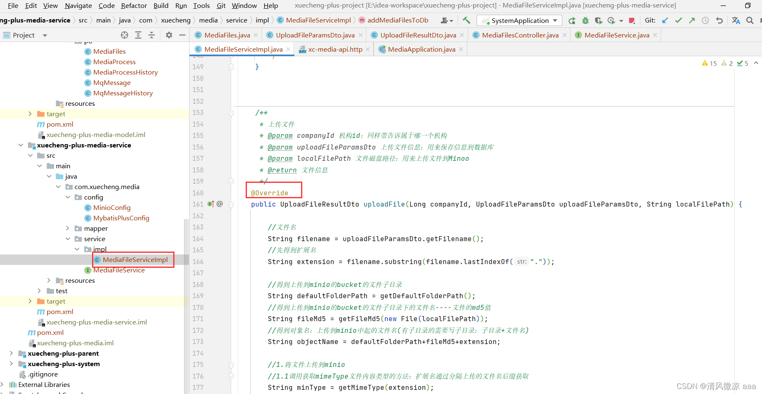Click the implements-method gutter icon on line 161
Viewport: 762px width, 394px height.
(x=211, y=204)
